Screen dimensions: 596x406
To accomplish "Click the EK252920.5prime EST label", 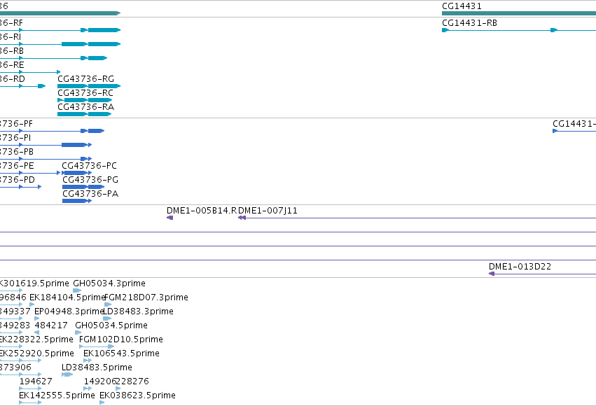I will click(x=37, y=353).
